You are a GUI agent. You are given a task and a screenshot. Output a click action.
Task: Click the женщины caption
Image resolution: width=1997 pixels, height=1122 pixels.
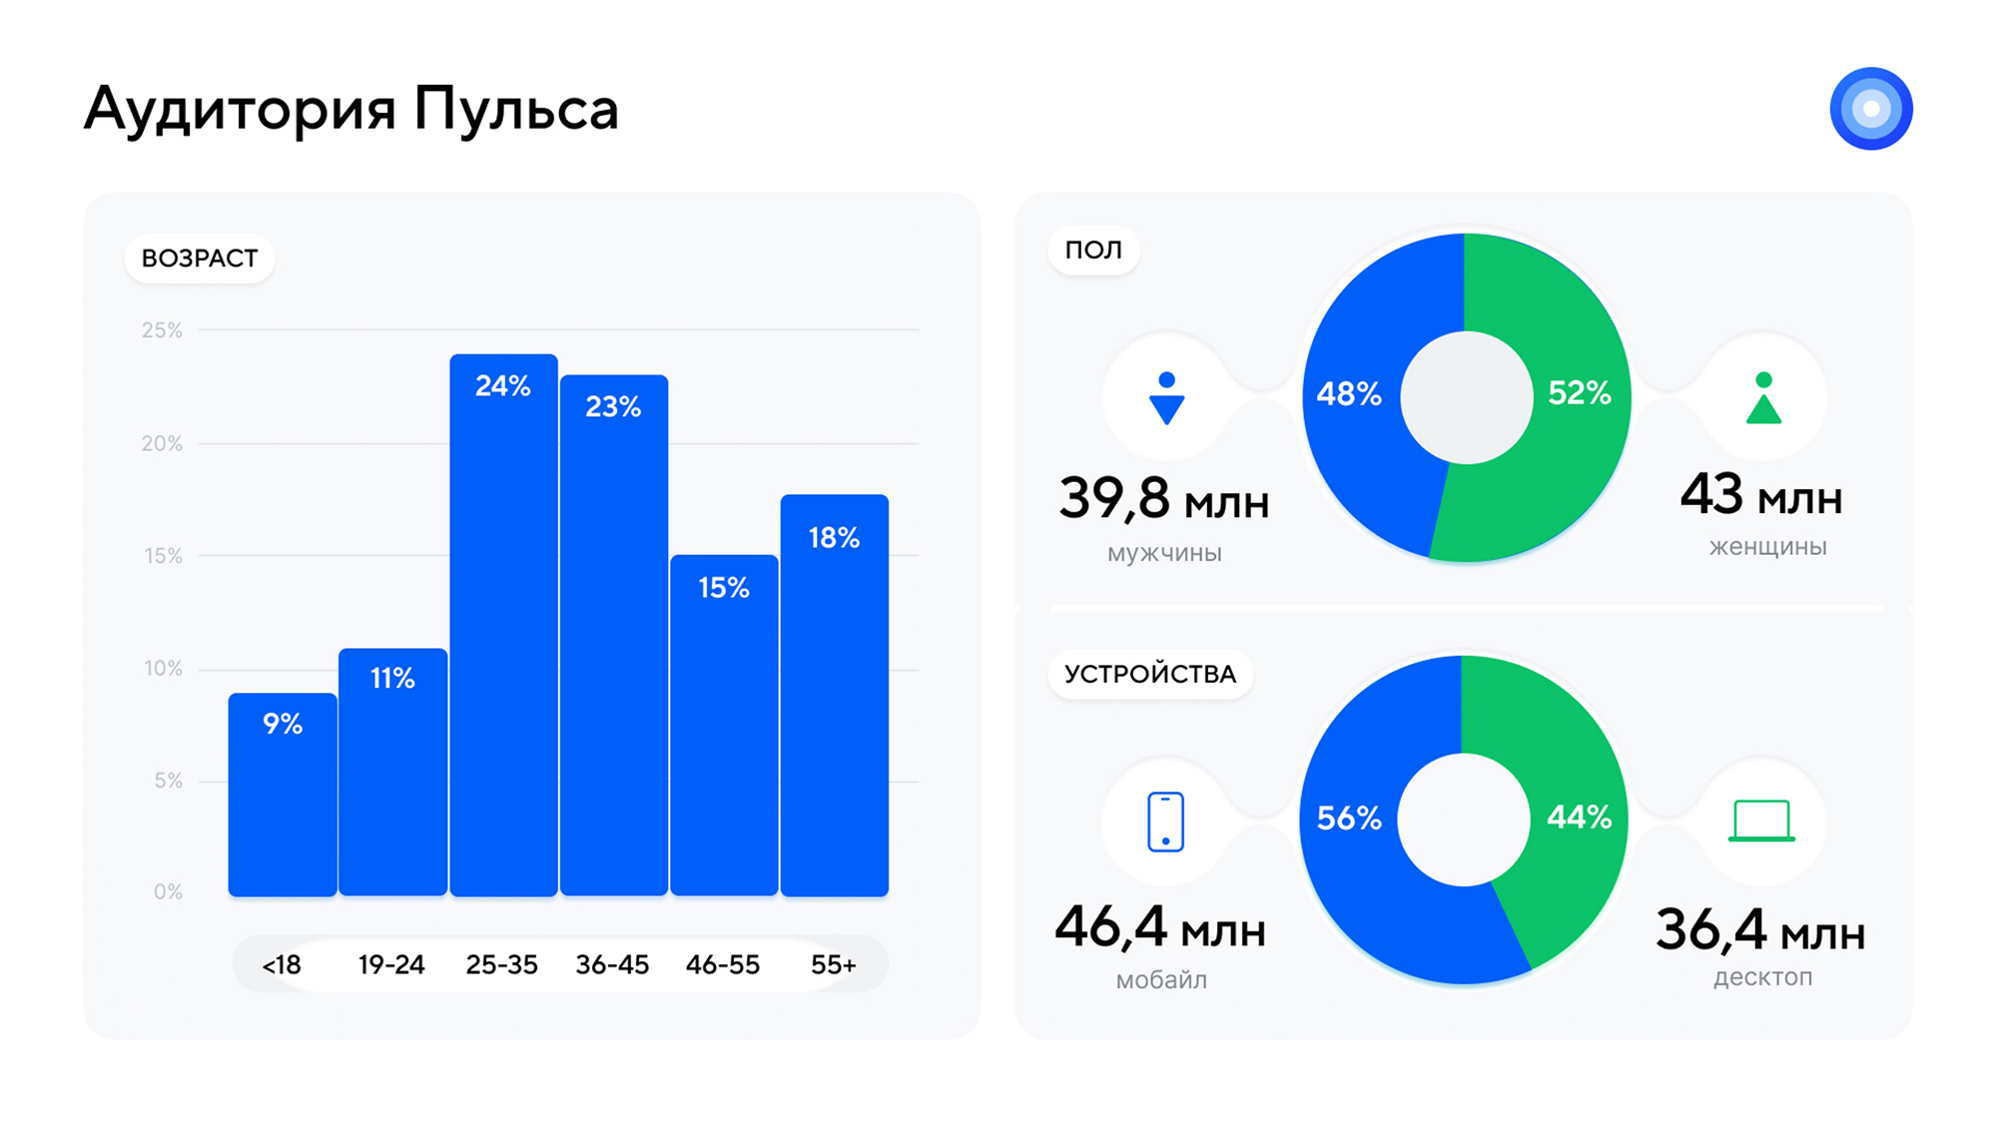click(1768, 547)
